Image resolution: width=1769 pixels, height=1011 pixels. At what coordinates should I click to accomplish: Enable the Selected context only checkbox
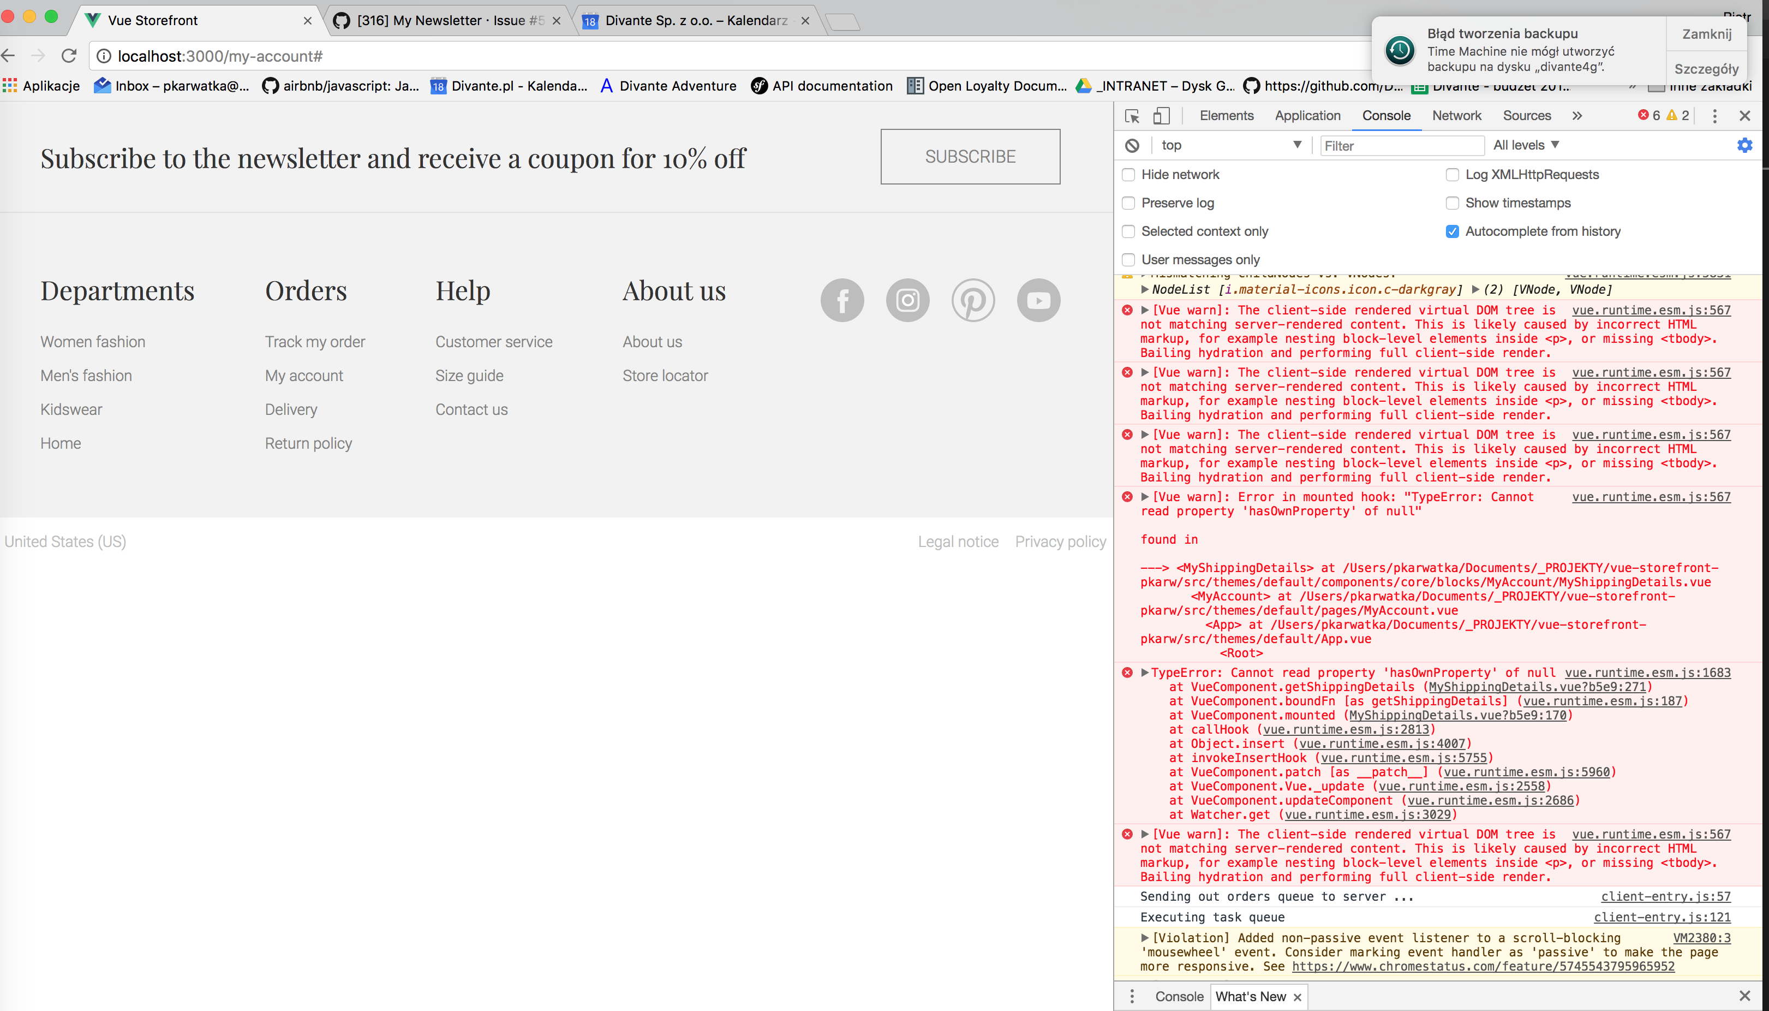[x=1128, y=232]
